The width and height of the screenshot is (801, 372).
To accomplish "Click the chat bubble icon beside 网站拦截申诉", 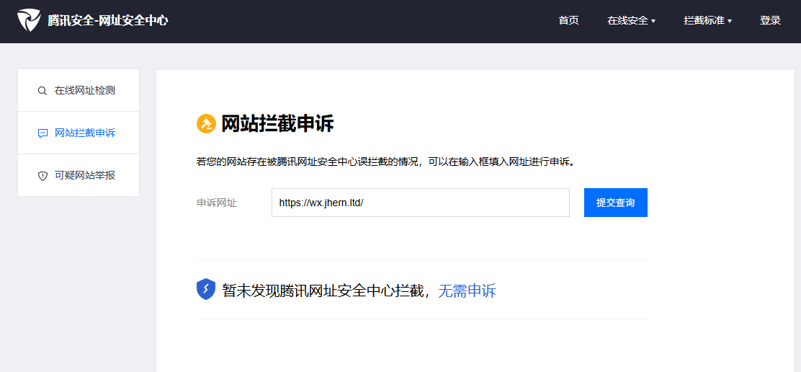I will click(x=42, y=133).
